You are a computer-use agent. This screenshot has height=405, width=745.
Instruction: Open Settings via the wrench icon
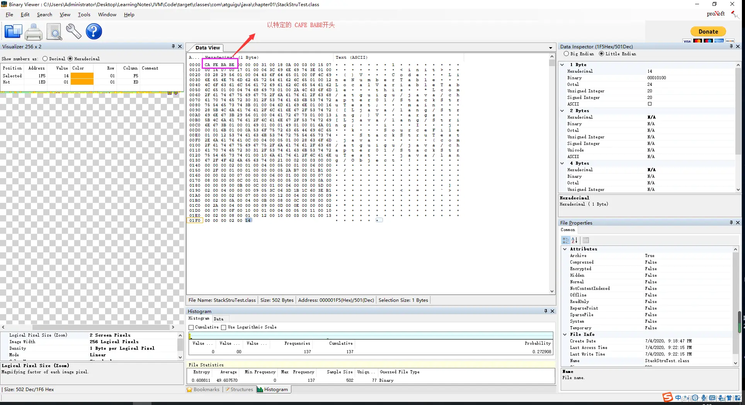click(x=73, y=32)
